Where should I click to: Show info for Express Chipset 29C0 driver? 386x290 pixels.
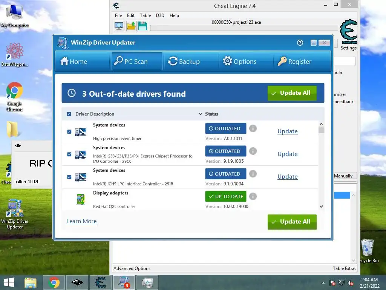(253, 151)
